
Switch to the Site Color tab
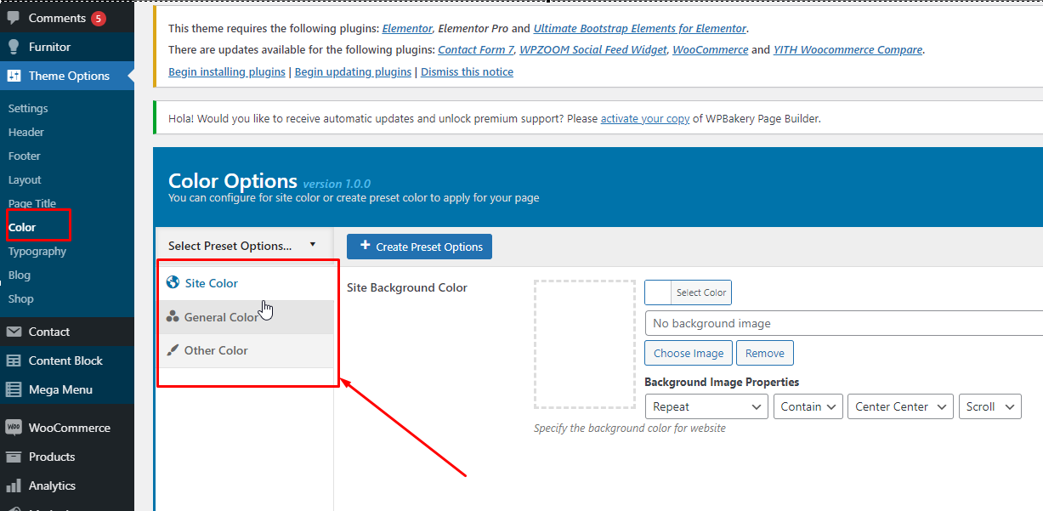[246, 283]
